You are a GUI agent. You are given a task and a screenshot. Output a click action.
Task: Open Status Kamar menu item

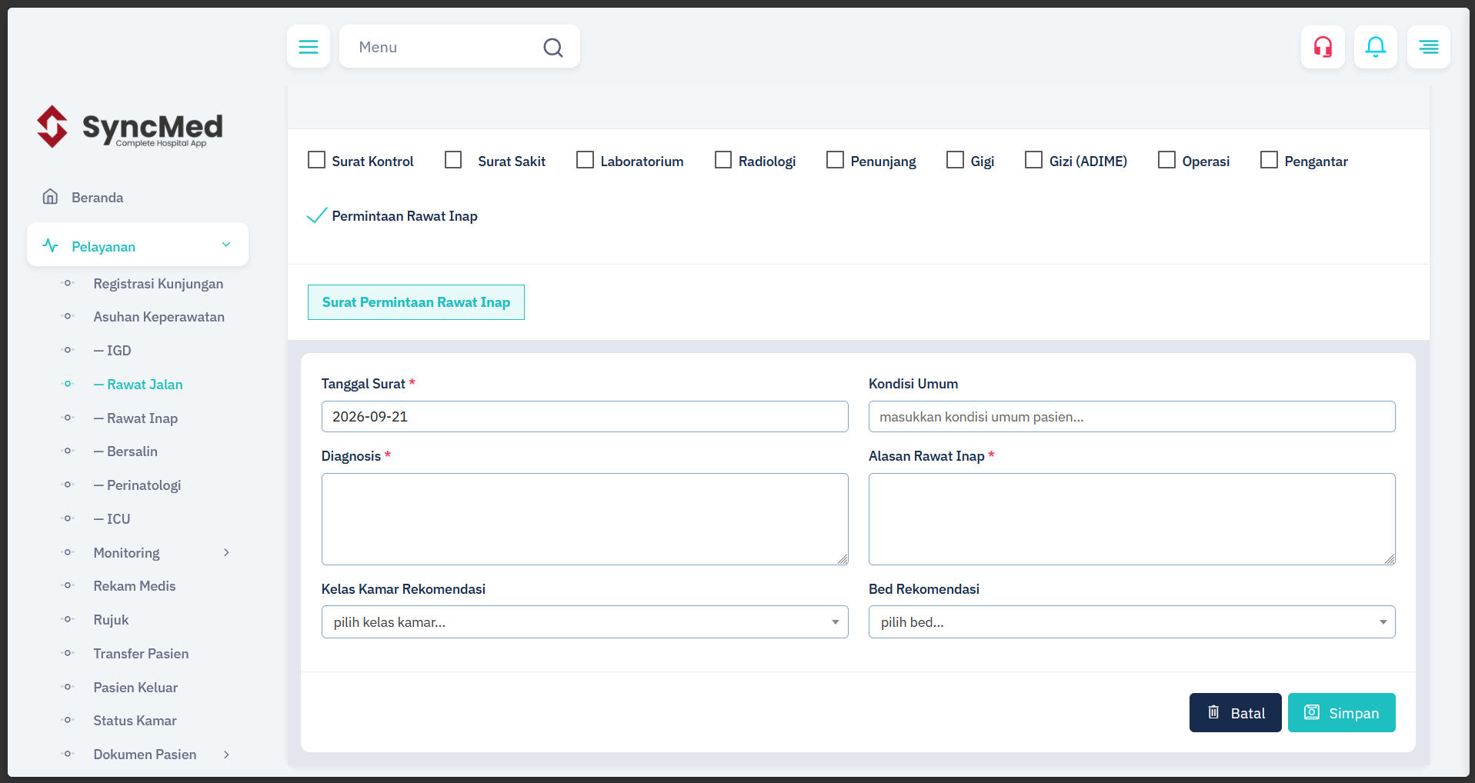tap(135, 721)
